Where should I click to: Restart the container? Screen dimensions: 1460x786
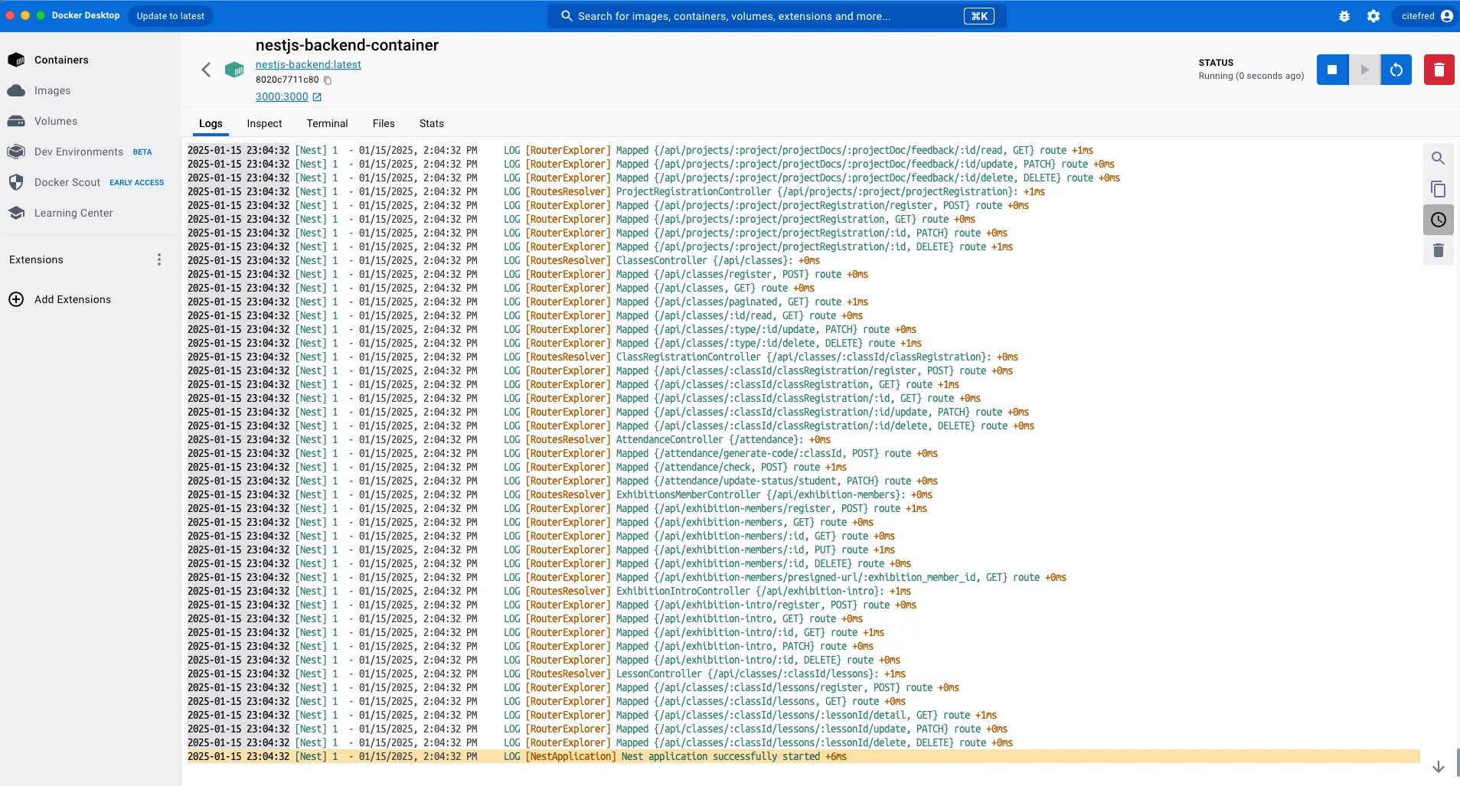tap(1396, 70)
